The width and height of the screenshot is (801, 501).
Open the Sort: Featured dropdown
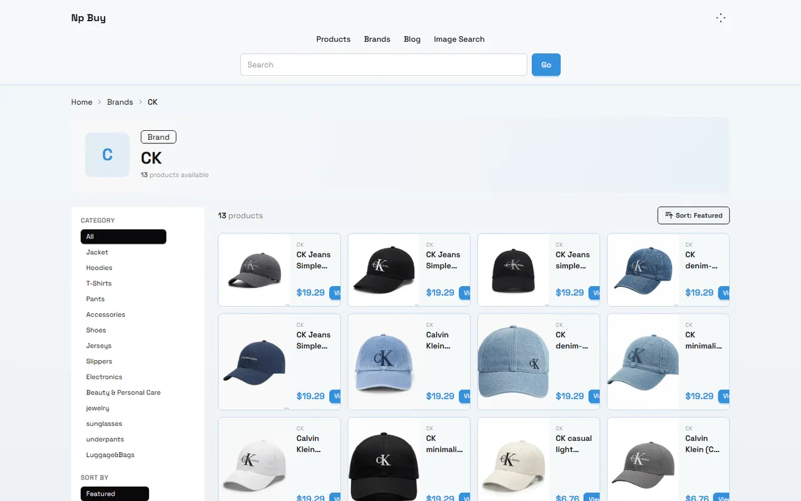(693, 215)
